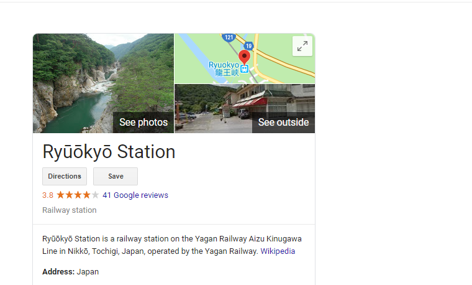Click the gorge river photo thumbnail
Screen dimensions: 472x285
pyautogui.click(x=103, y=83)
